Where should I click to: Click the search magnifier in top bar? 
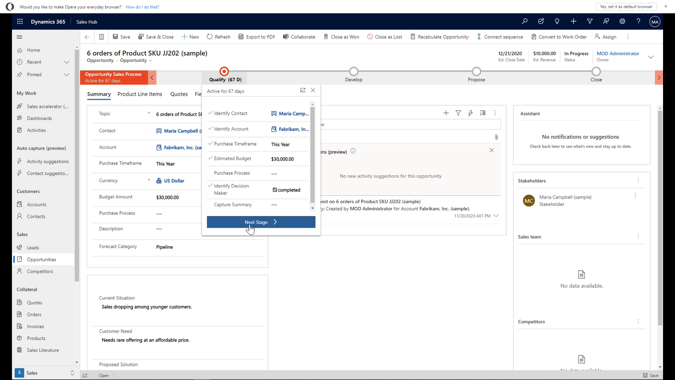click(525, 21)
